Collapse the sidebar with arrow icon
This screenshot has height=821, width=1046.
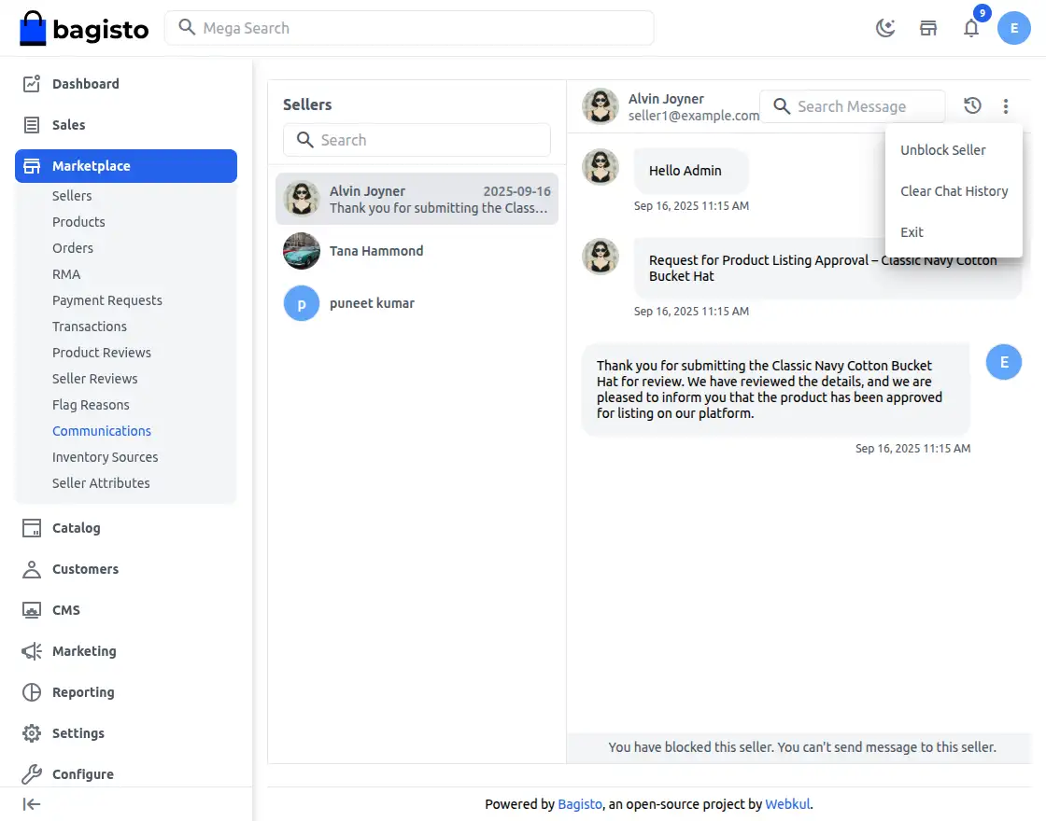tap(32, 804)
